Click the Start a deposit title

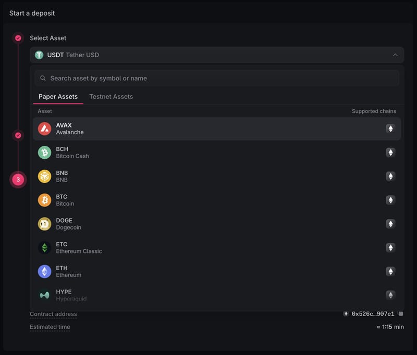point(32,13)
